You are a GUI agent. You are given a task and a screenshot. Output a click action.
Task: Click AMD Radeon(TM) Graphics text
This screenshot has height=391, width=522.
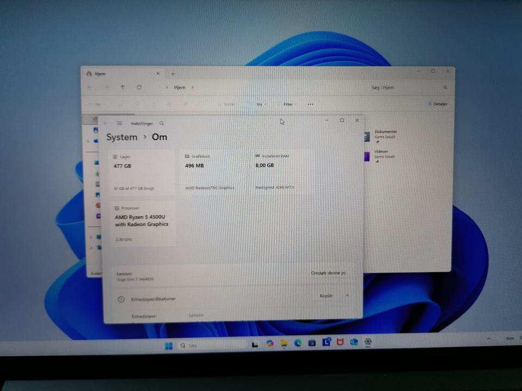(x=210, y=188)
